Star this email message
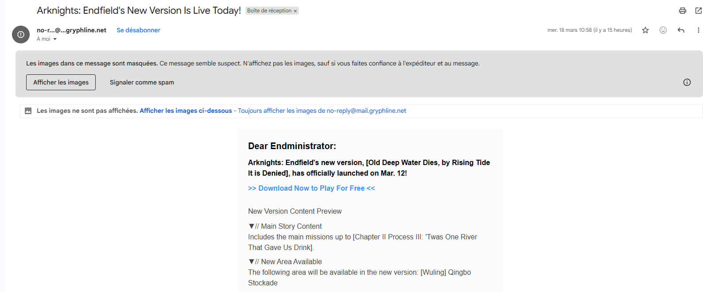 pyautogui.click(x=645, y=30)
